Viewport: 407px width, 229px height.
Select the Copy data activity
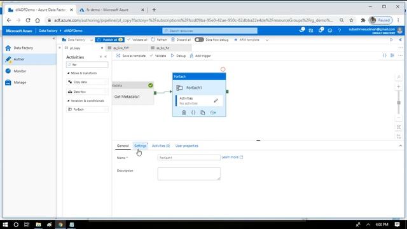click(x=87, y=82)
